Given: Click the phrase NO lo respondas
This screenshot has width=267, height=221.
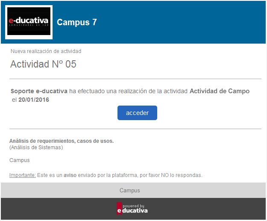Looking at the screenshot, I should pos(182,175).
